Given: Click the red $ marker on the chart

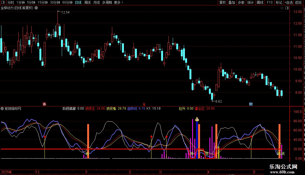Looking at the screenshot, I should 144,104.
